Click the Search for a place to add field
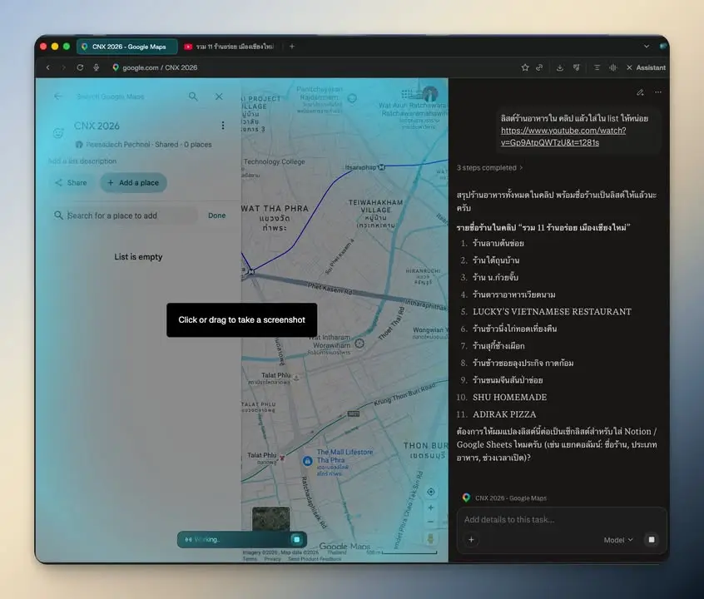This screenshot has width=704, height=599. (x=126, y=215)
